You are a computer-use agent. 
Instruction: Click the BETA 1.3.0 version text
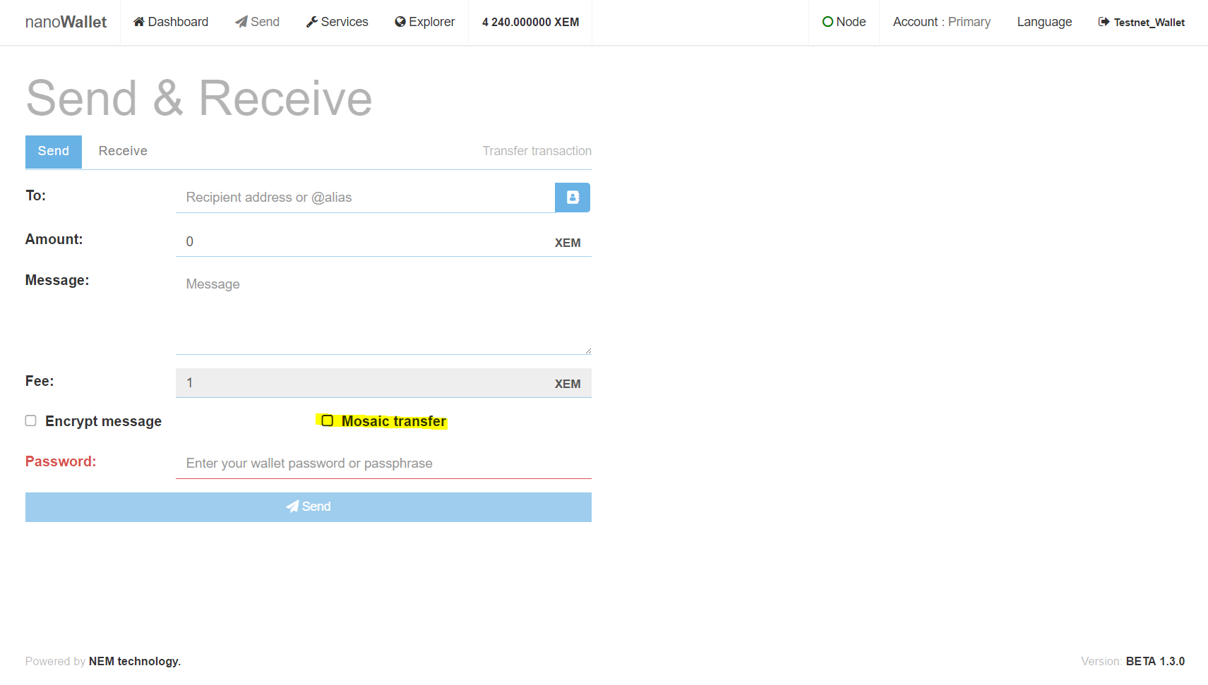point(1155,661)
